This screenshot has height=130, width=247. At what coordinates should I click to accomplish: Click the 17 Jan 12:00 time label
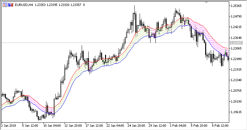[95, 126]
